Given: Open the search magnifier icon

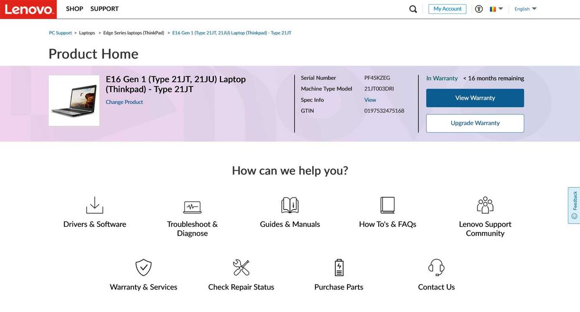Looking at the screenshot, I should tap(413, 9).
